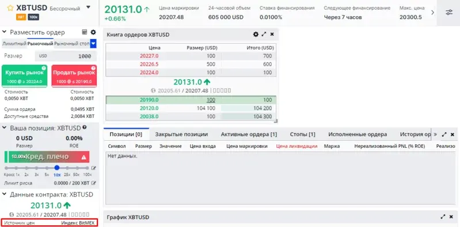Click the Купить рынок button
Image resolution: width=460 pixels, height=227 pixels.
coord(24,76)
